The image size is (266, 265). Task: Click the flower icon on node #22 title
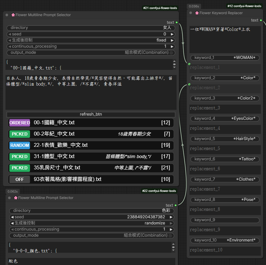pos(16,198)
